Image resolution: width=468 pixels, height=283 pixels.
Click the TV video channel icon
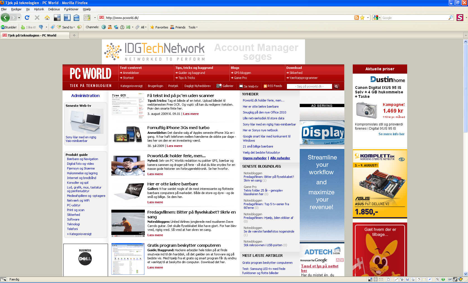point(122,27)
